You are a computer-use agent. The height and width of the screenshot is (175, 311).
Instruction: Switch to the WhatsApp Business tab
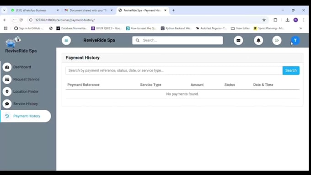35,11
